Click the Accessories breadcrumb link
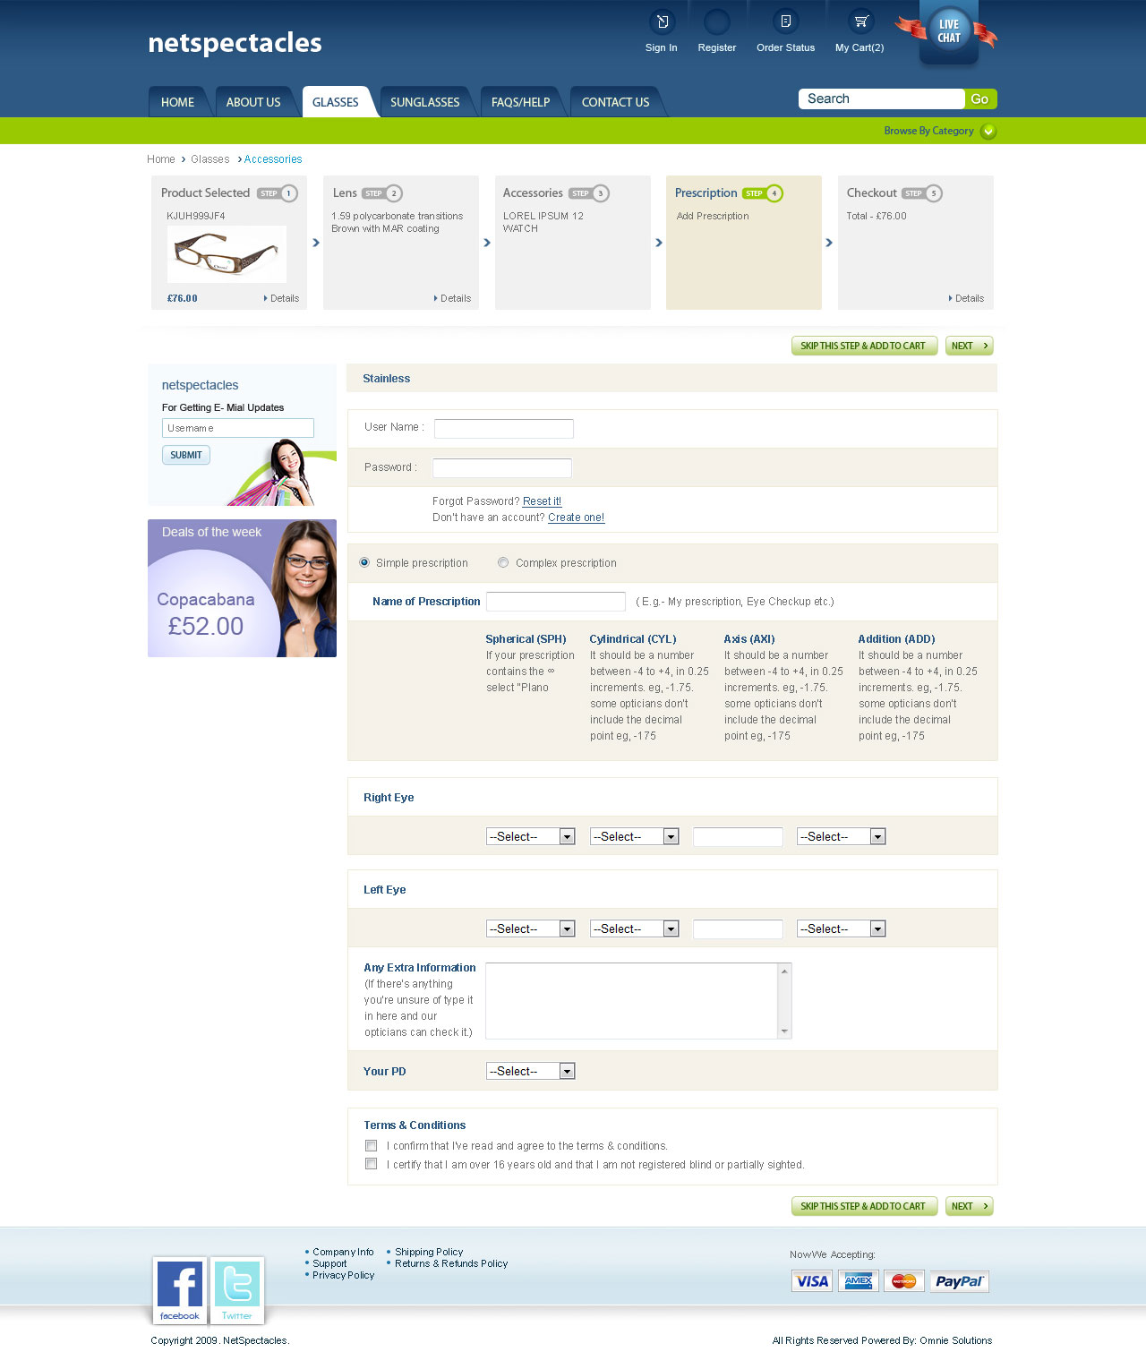This screenshot has width=1146, height=1369. 273,159
